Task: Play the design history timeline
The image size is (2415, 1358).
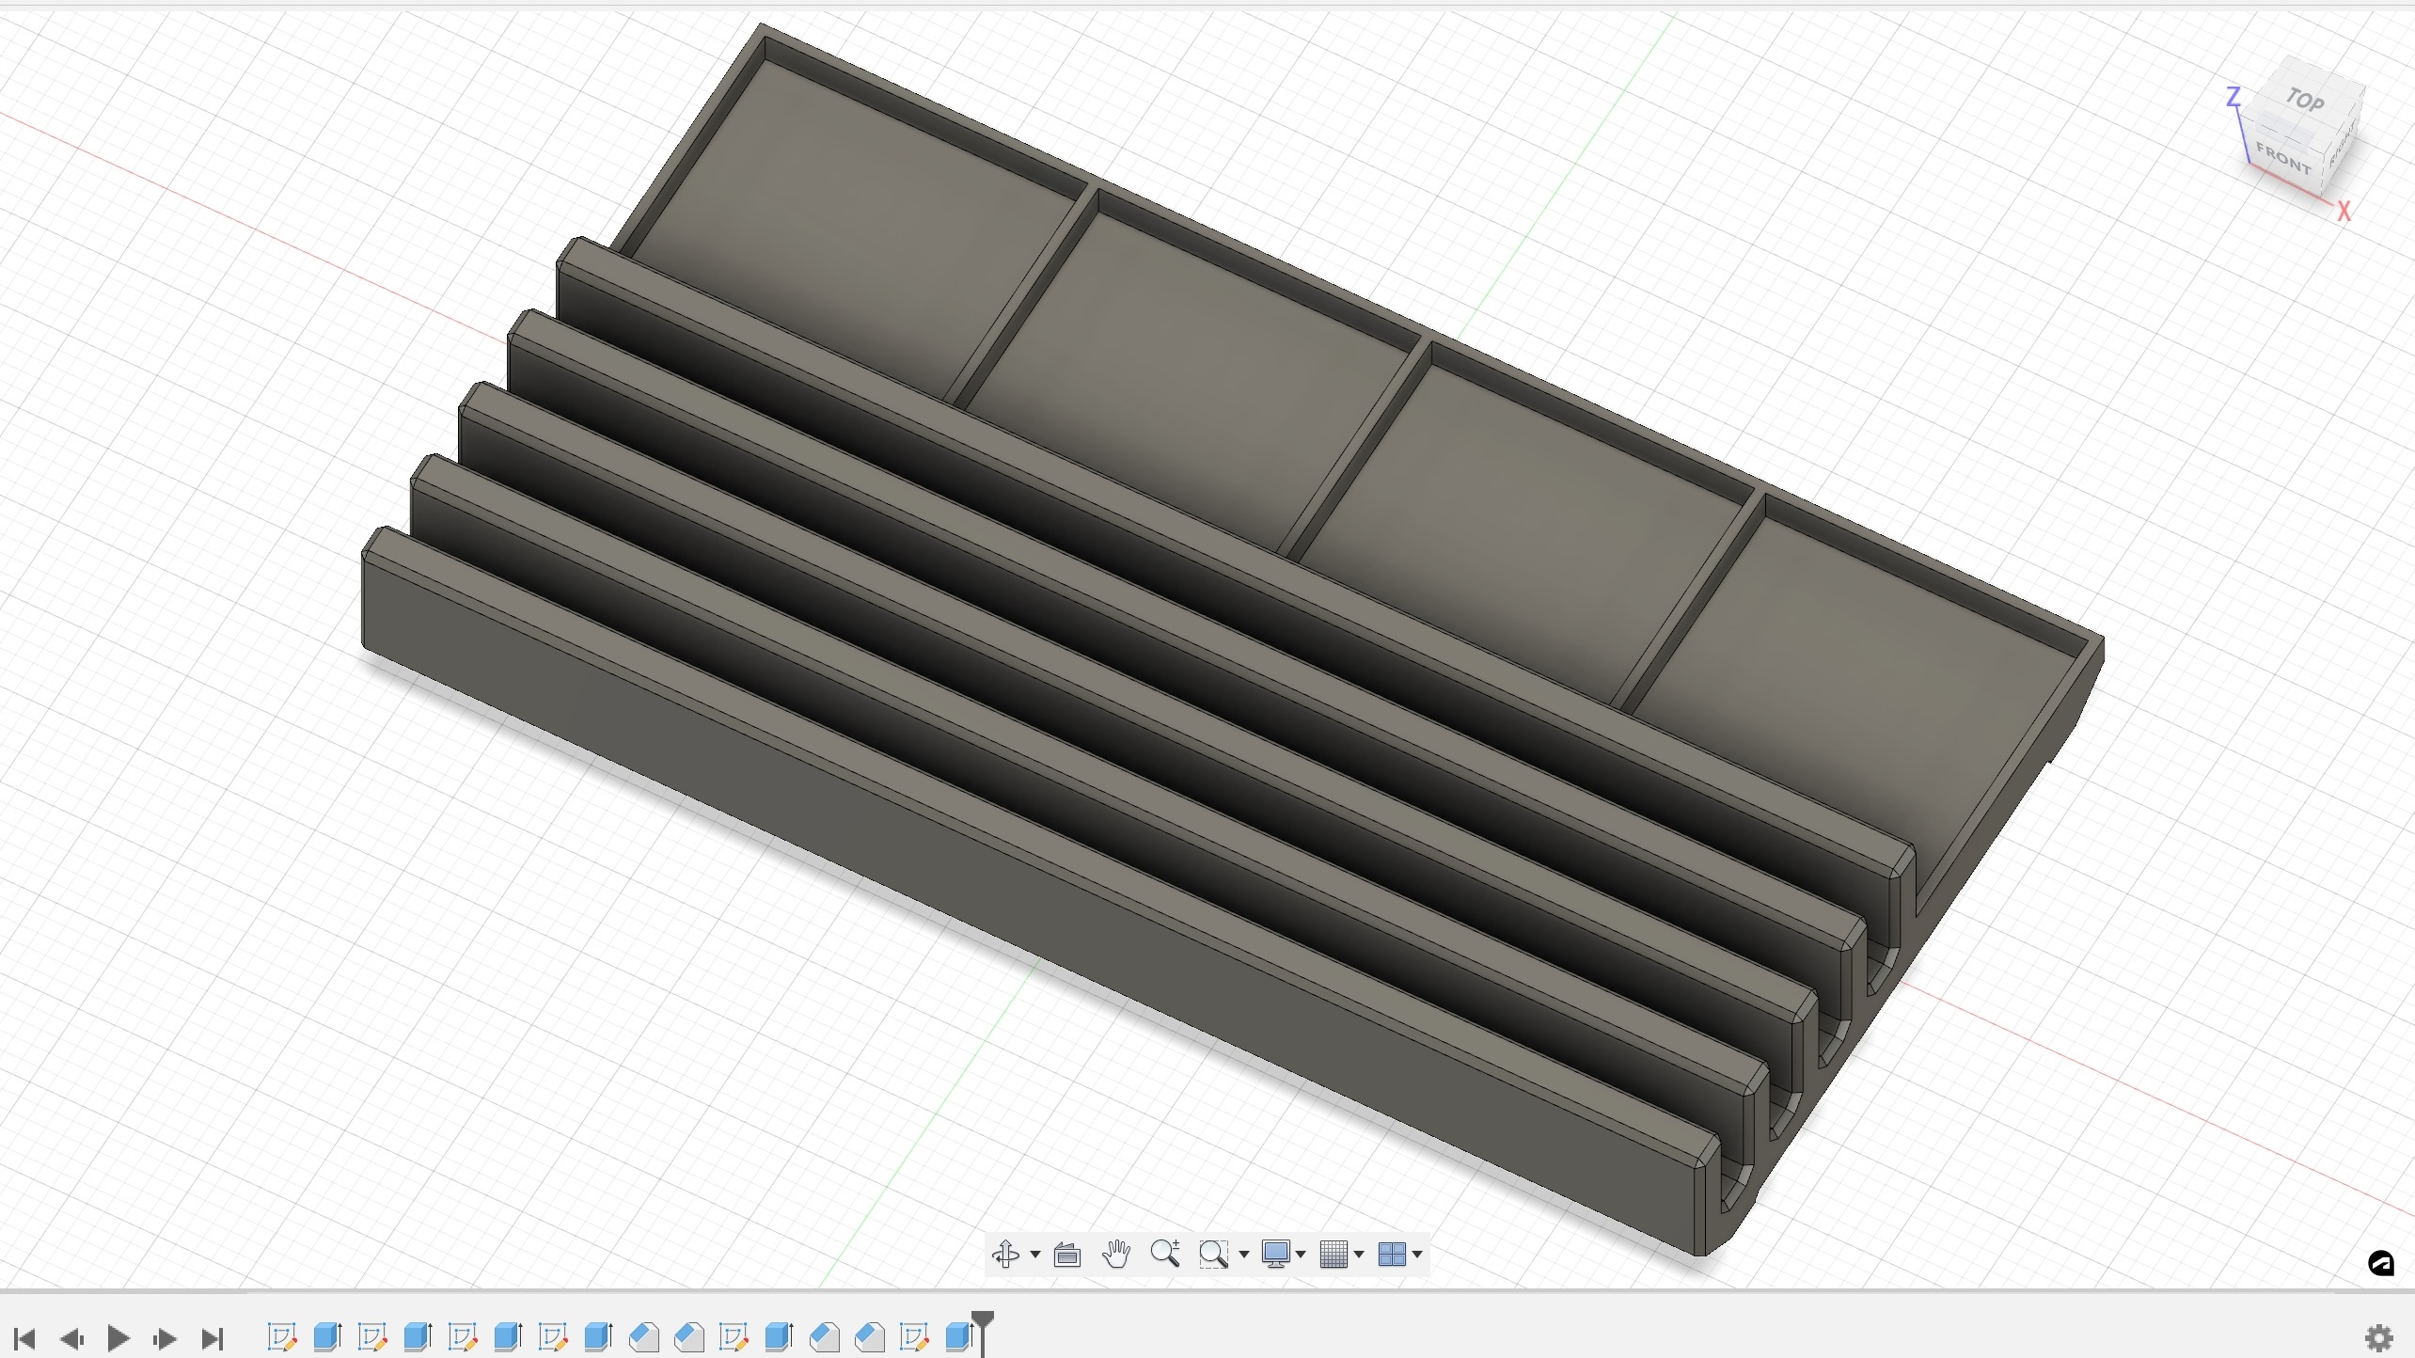Action: pos(118,1338)
